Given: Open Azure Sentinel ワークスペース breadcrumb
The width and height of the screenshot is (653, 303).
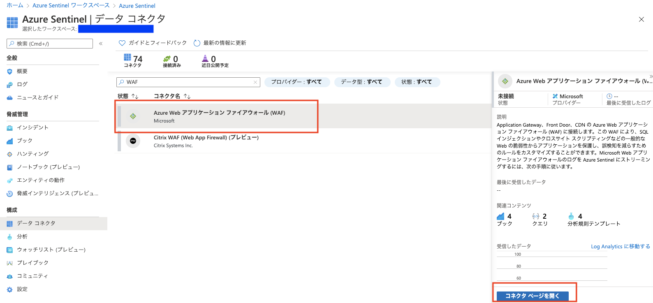Looking at the screenshot, I should click(x=71, y=5).
